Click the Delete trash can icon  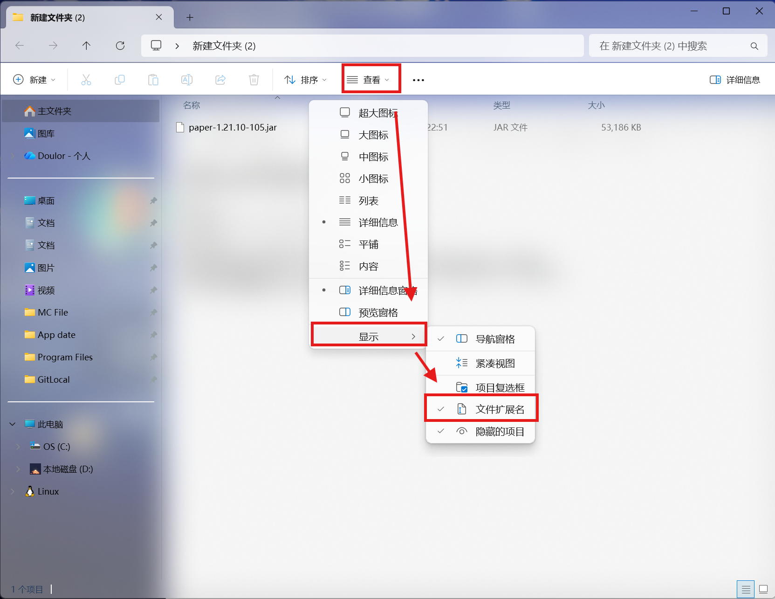(254, 80)
